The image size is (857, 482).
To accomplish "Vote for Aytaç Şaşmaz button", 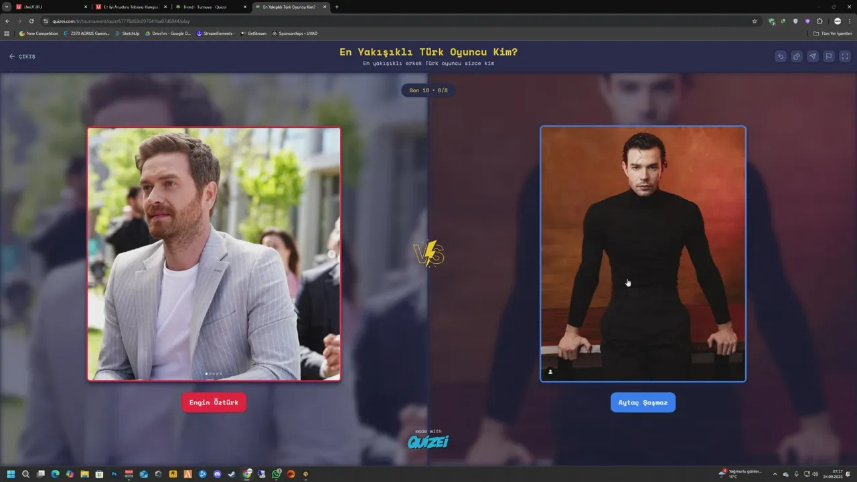I will (x=643, y=402).
